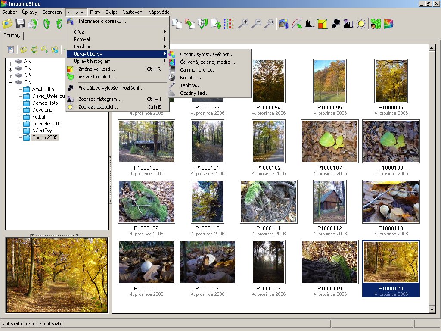Image resolution: width=441 pixels, height=331 pixels.
Task: Expand the C:\ drive tree node
Action: 10,69
